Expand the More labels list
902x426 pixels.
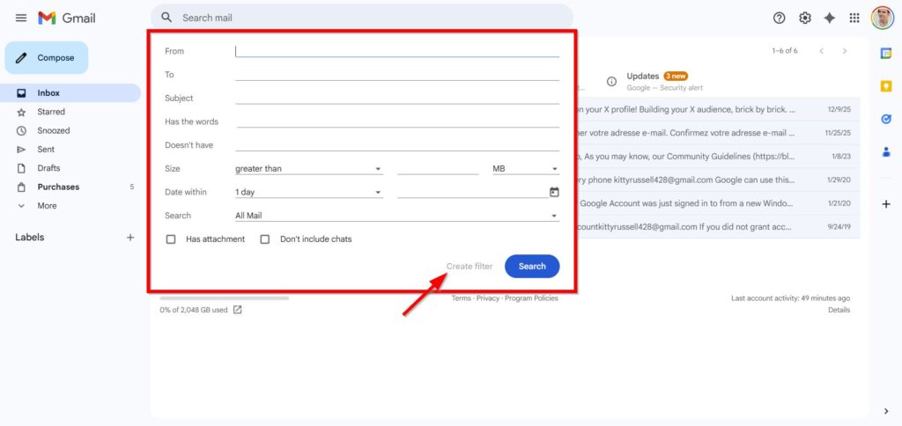70,206
